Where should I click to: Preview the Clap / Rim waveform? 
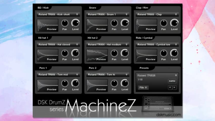(146, 25)
